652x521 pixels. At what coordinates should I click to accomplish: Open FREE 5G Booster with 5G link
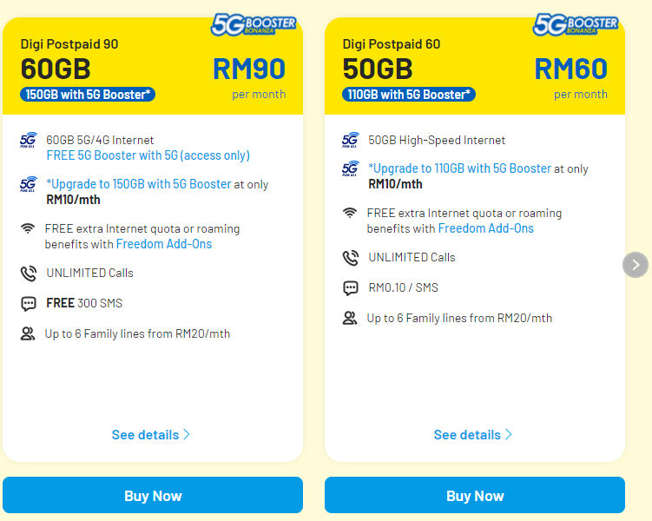click(148, 155)
